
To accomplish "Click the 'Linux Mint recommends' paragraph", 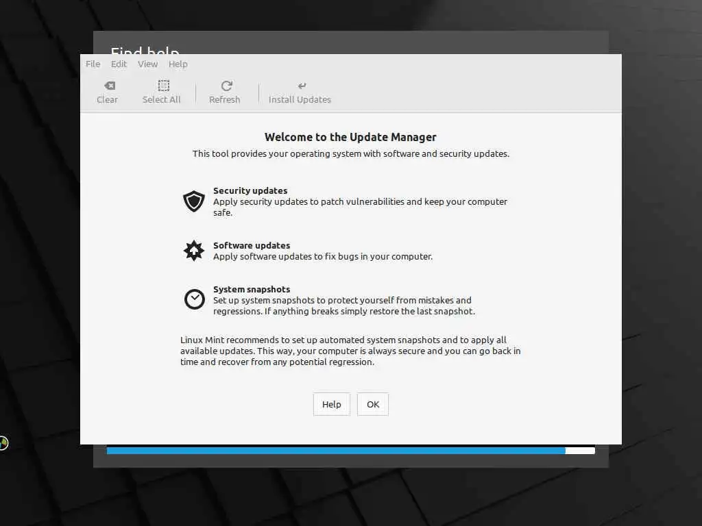I will (x=350, y=351).
